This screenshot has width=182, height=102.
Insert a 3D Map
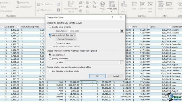point(124,7)
